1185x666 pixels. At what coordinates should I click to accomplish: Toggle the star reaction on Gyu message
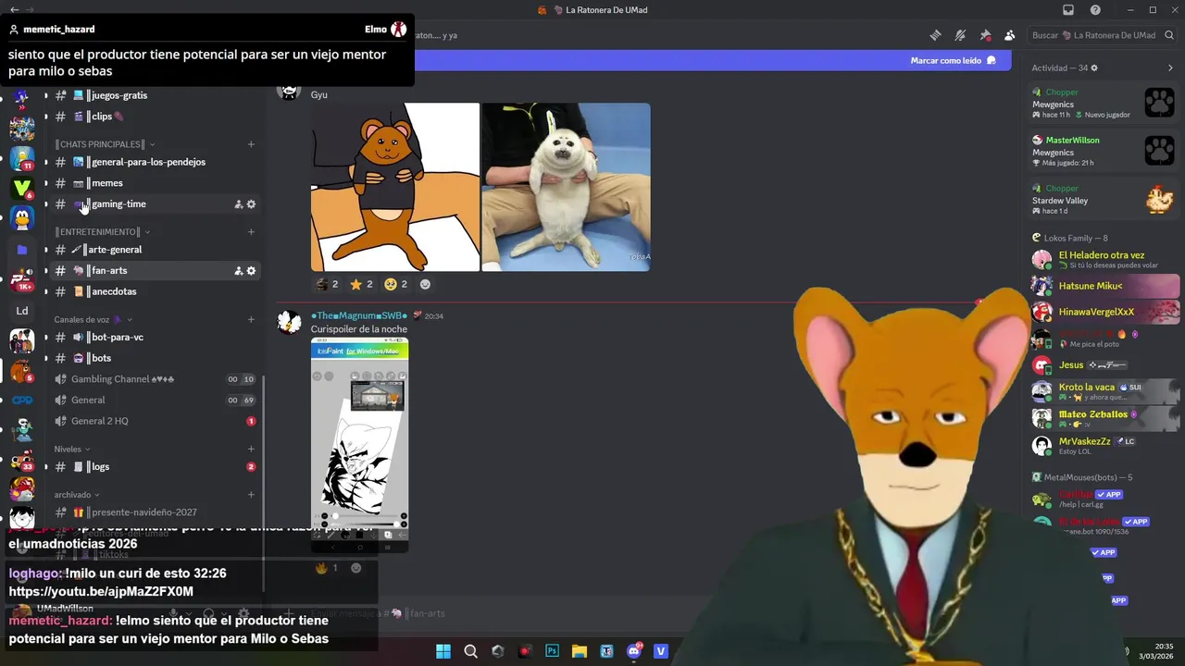click(x=361, y=284)
